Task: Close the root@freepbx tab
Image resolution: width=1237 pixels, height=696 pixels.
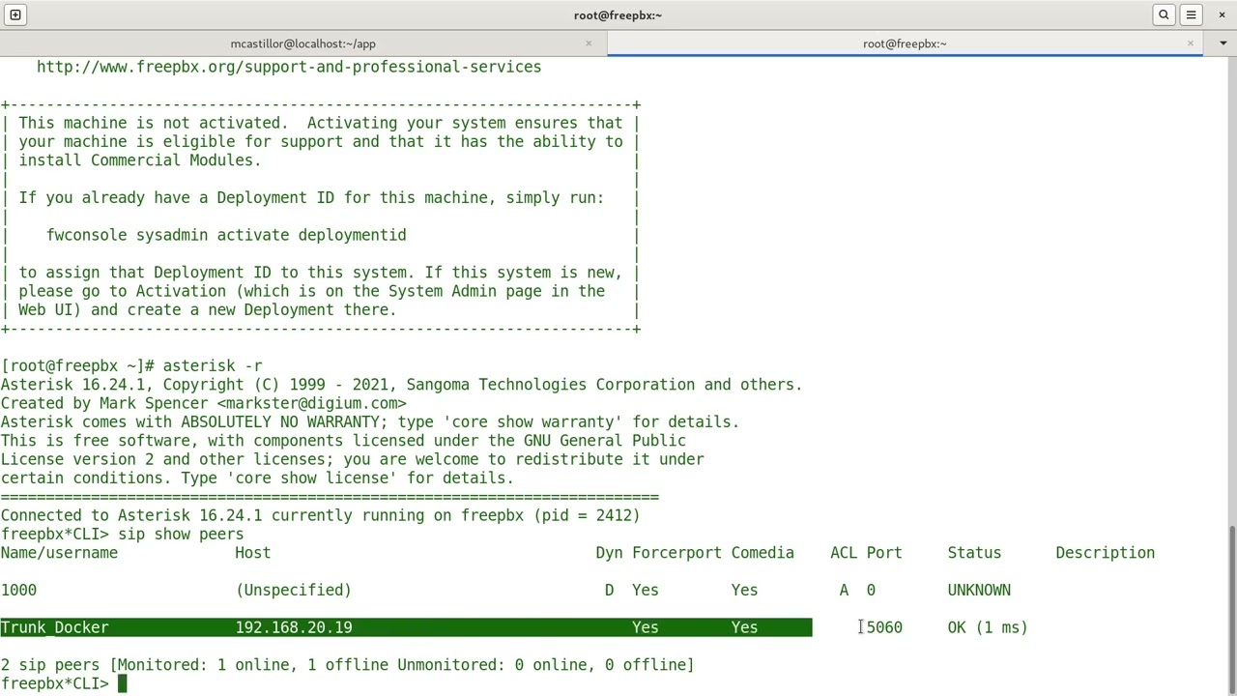Action: click(1191, 43)
